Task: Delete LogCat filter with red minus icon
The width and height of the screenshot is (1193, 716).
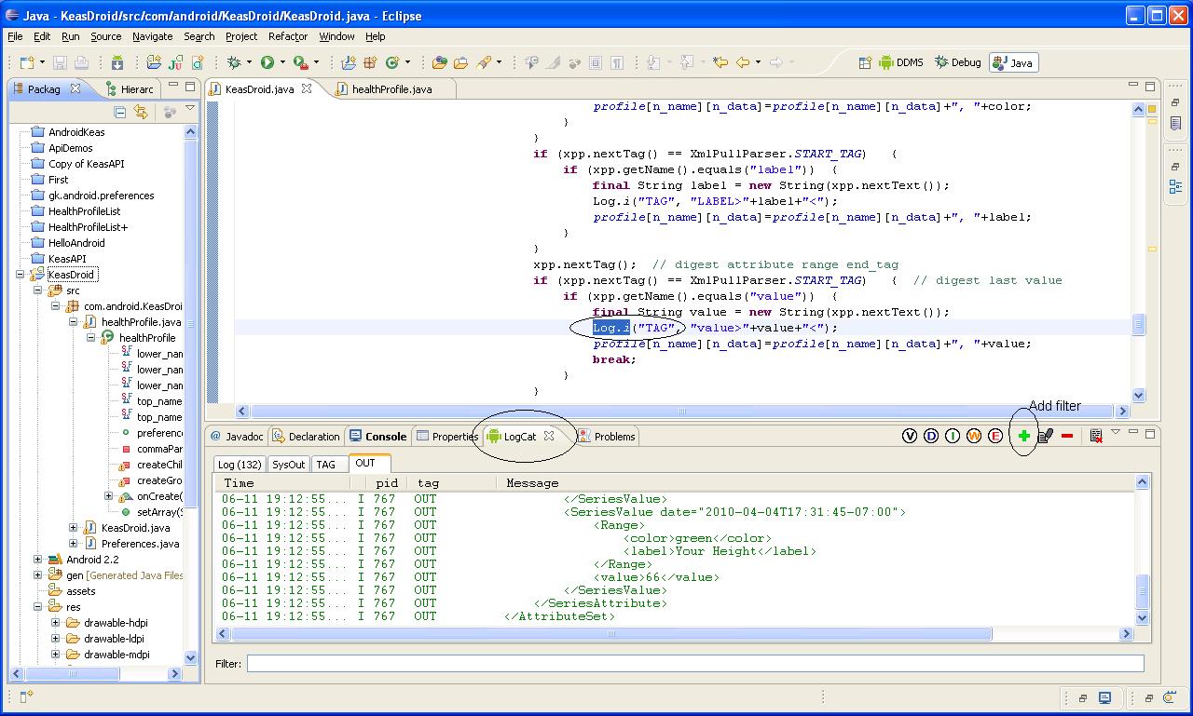Action: pos(1067,436)
